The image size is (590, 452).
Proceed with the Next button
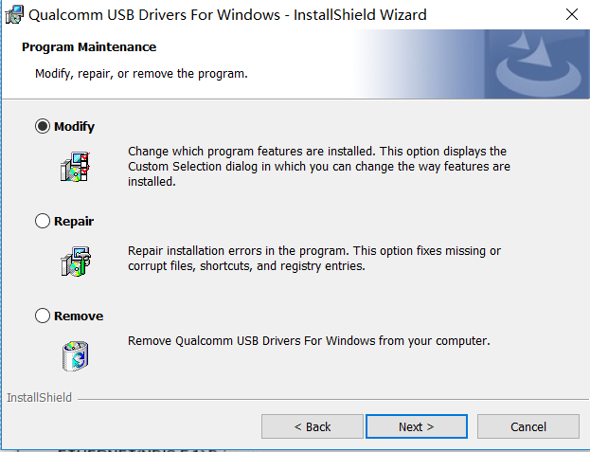(x=416, y=426)
